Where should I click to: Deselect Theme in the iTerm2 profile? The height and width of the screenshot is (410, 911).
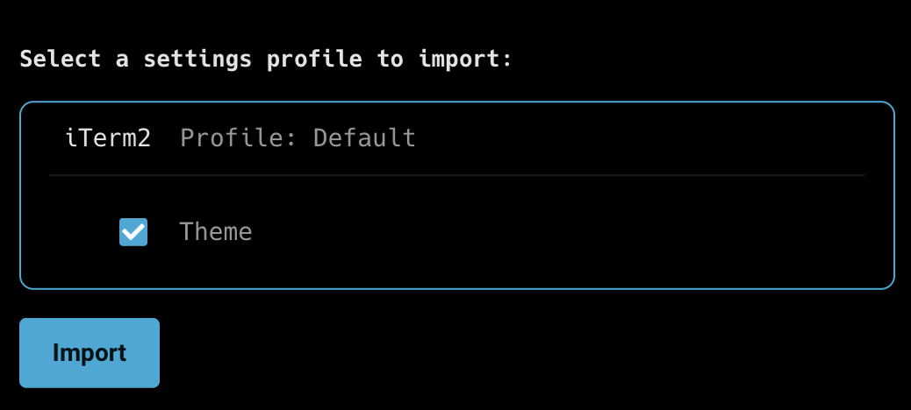133,232
